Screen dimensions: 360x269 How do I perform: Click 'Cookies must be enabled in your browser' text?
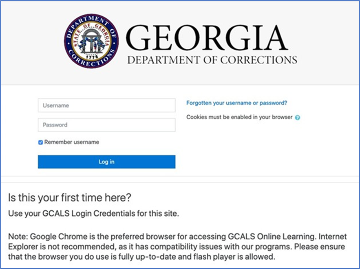click(239, 117)
